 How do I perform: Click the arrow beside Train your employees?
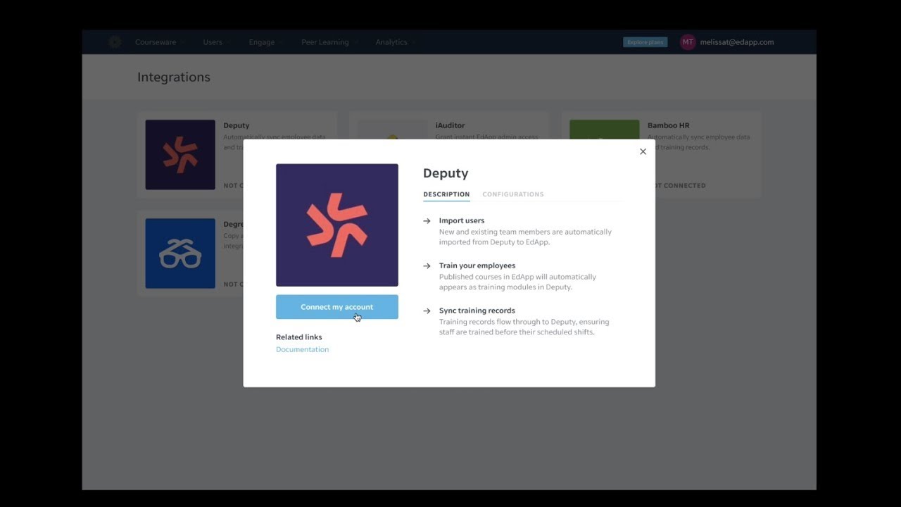tap(427, 265)
